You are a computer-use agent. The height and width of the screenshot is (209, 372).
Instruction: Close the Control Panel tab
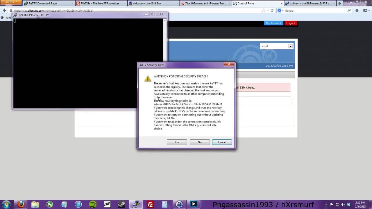(281, 3)
